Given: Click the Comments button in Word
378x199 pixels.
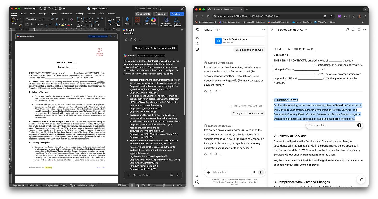Looking at the screenshot, I should pyautogui.click(x=143, y=14).
